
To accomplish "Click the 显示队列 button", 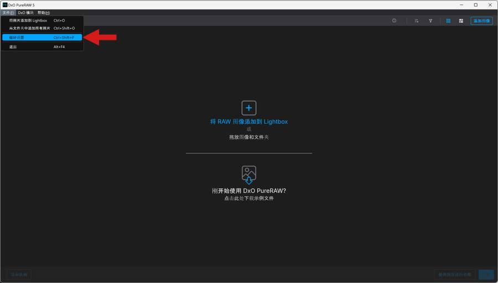I will pos(19,275).
